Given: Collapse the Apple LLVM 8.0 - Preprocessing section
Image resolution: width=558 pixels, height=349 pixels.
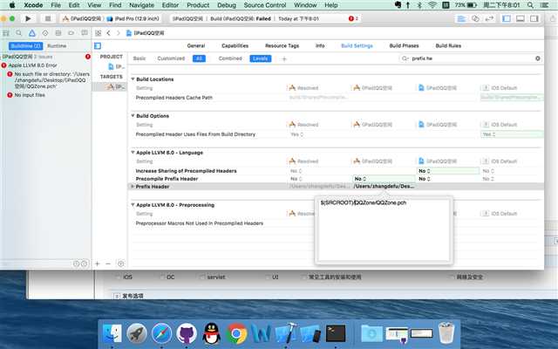Looking at the screenshot, I should point(133,205).
